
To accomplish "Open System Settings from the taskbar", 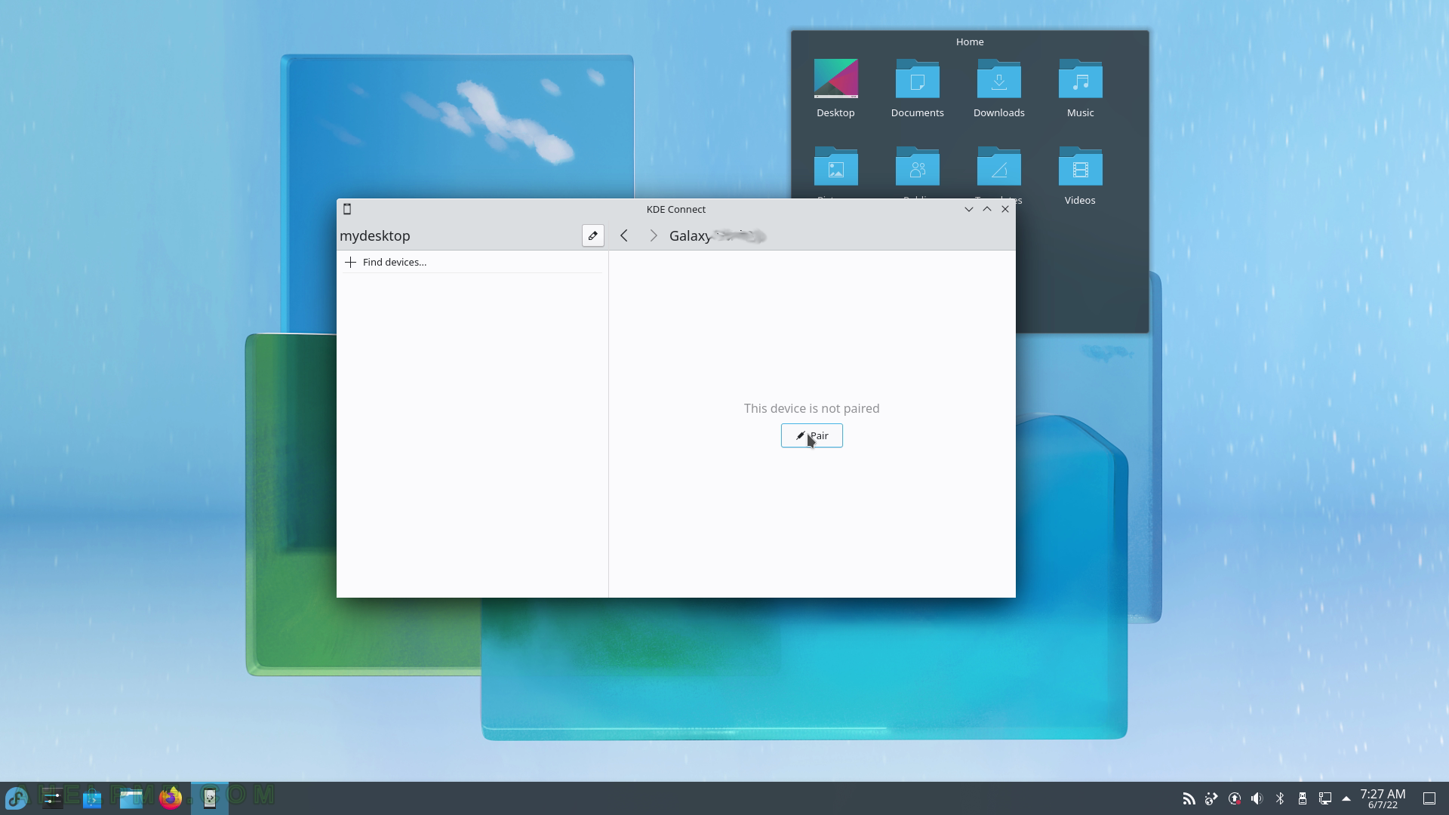I will tap(53, 798).
